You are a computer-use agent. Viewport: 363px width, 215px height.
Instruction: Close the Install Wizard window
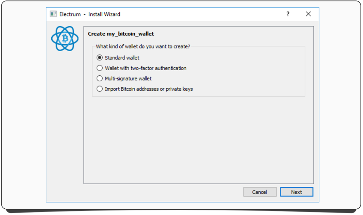click(x=308, y=14)
